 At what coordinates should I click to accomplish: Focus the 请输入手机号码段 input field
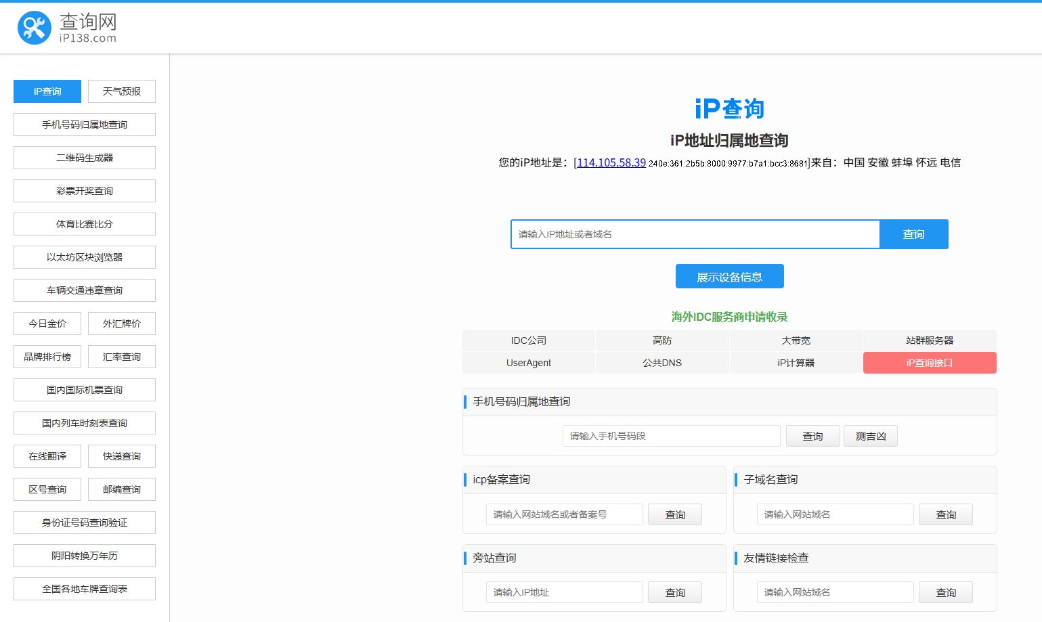[x=672, y=436]
